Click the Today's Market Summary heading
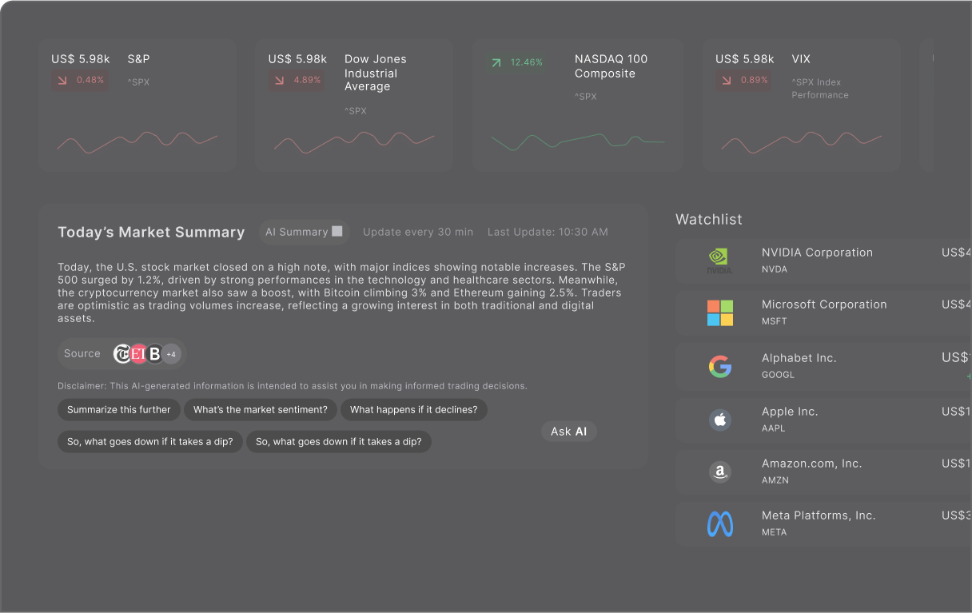 (151, 233)
